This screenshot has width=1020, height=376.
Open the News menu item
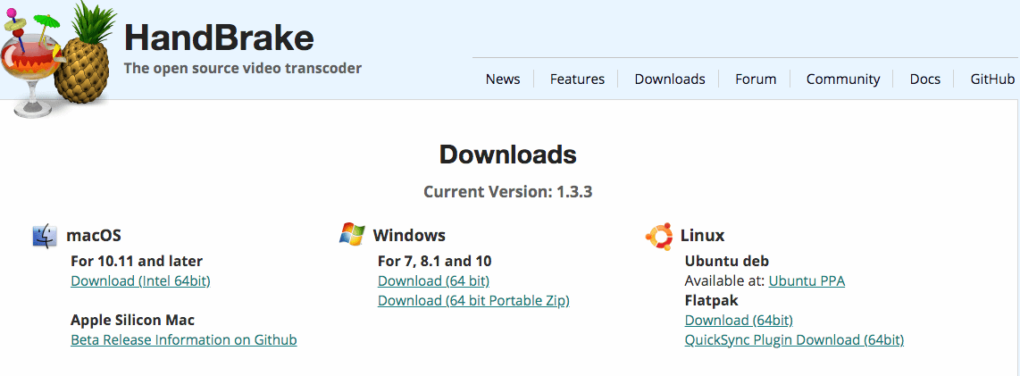click(503, 79)
